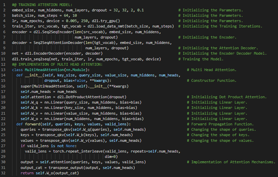Click d2l.load_data_nmt on line 5
This screenshot has height=177, width=278.
click(x=121, y=26)
